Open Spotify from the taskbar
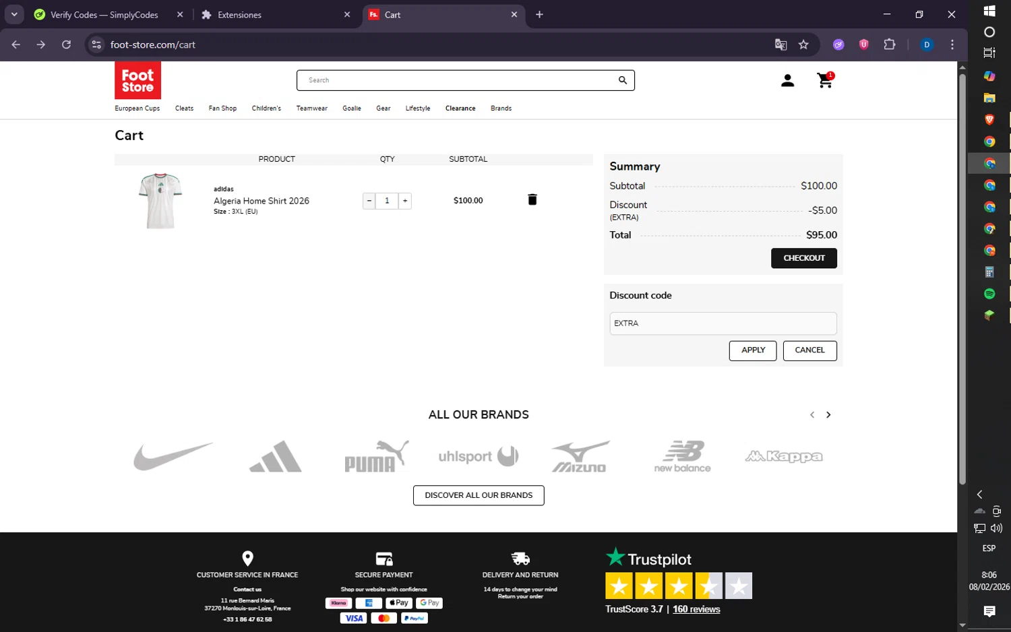This screenshot has width=1011, height=632. pyautogui.click(x=989, y=294)
